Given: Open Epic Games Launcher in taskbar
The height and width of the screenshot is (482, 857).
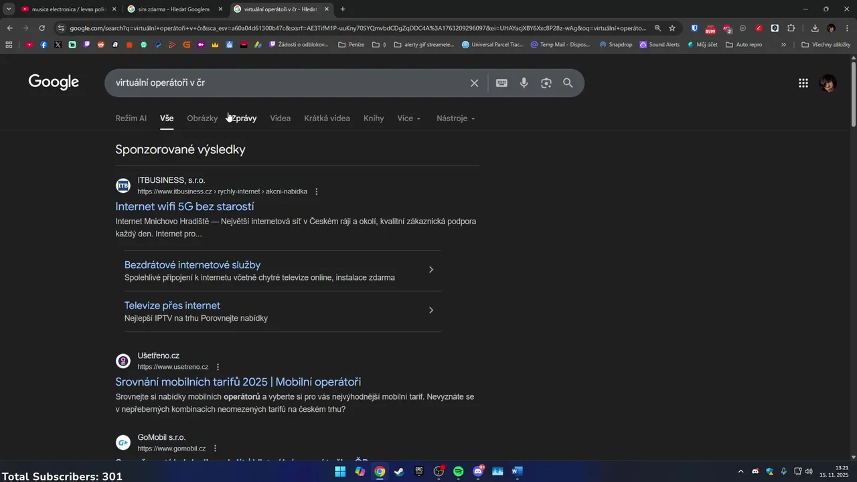Looking at the screenshot, I should coord(418,471).
